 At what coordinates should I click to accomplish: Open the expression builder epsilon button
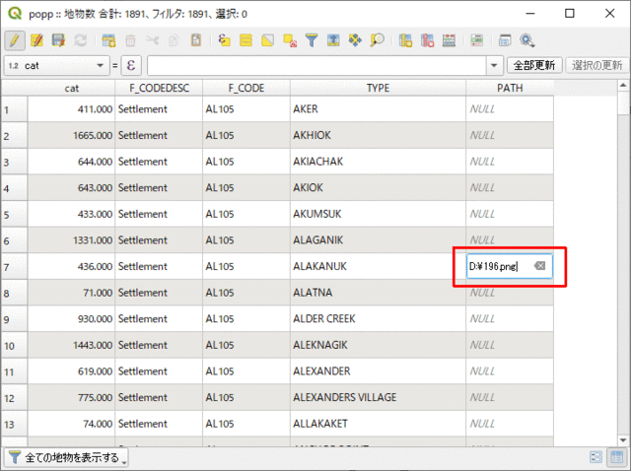pyautogui.click(x=131, y=66)
